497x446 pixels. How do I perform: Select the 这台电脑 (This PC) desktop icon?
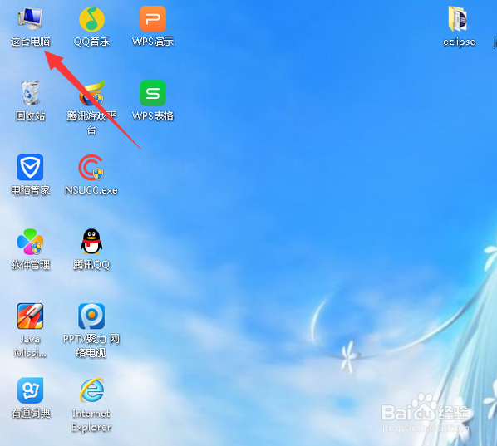coord(30,18)
